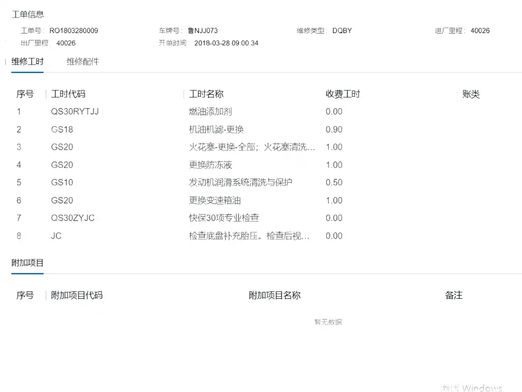
Task: Click the 附加项目名称 column header
Action: click(275, 296)
